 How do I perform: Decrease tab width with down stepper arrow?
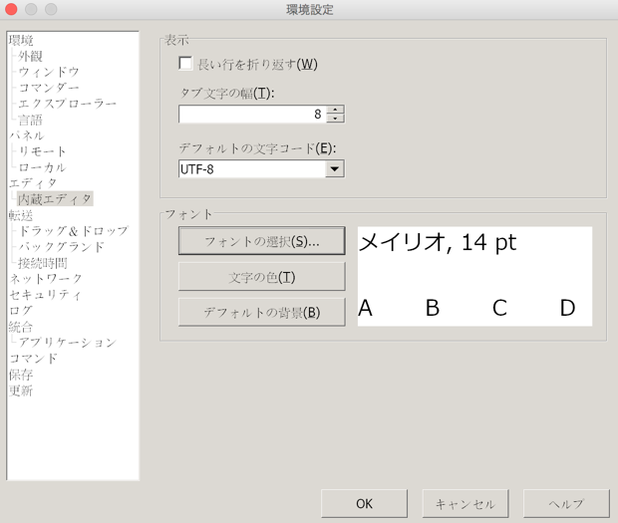(335, 119)
